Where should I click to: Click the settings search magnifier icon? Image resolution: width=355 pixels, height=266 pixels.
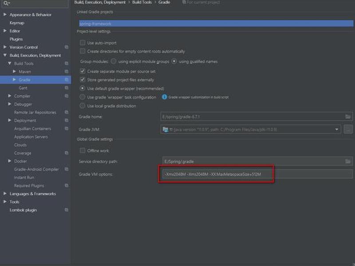[6, 3]
